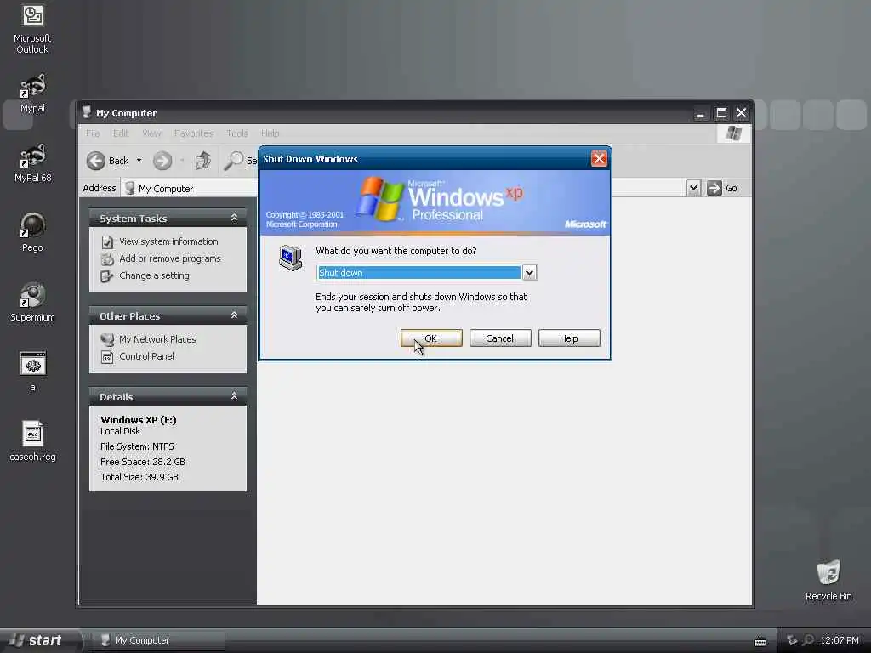
Task: Open the Back history dropdown arrow
Action: tap(139, 161)
